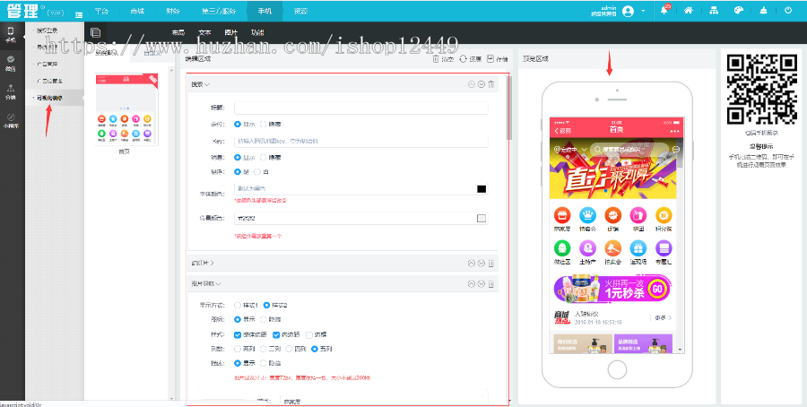This screenshot has height=407, width=807.
Task: Click the power logout icon
Action: [788, 11]
